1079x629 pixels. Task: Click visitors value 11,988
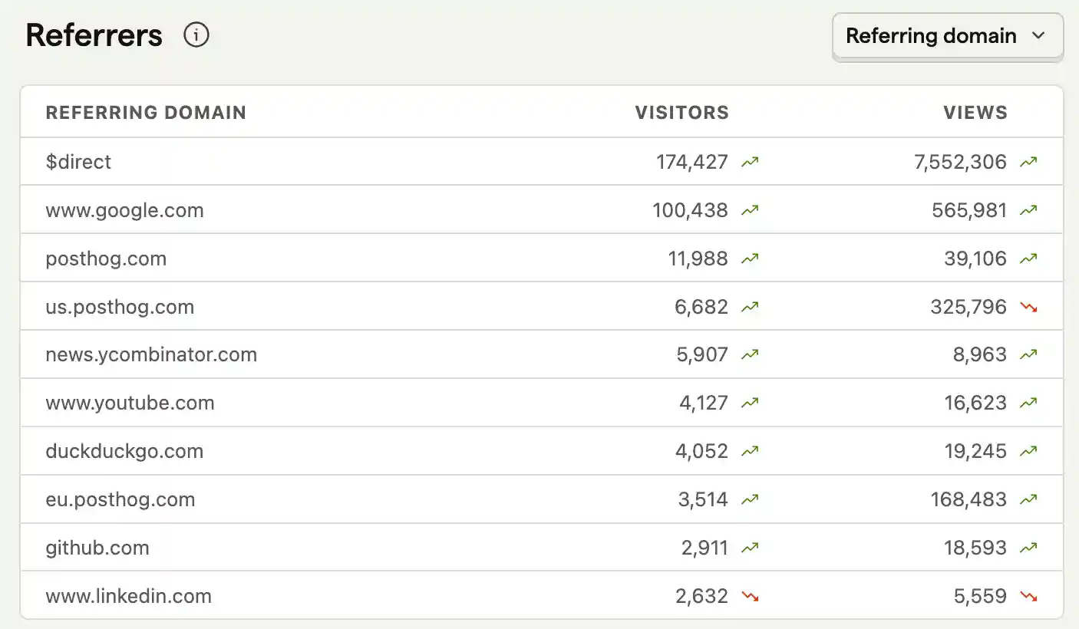[x=698, y=259]
